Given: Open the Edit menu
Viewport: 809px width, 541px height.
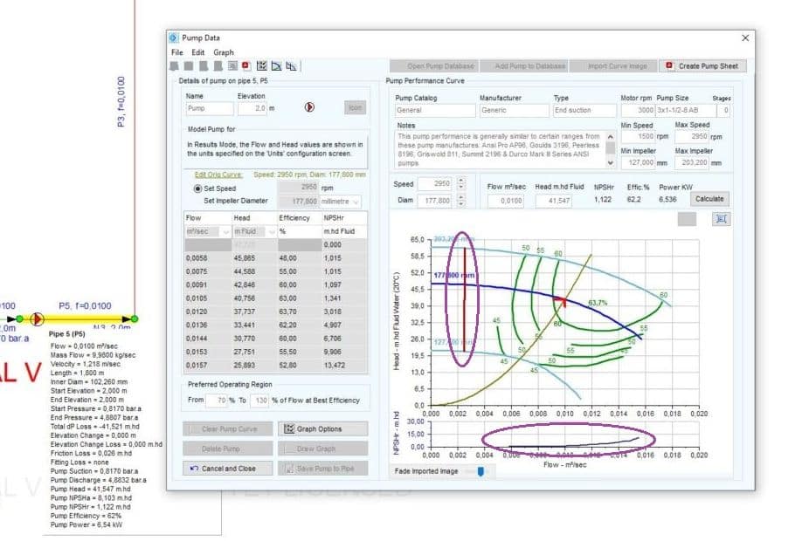Looking at the screenshot, I should 198,52.
